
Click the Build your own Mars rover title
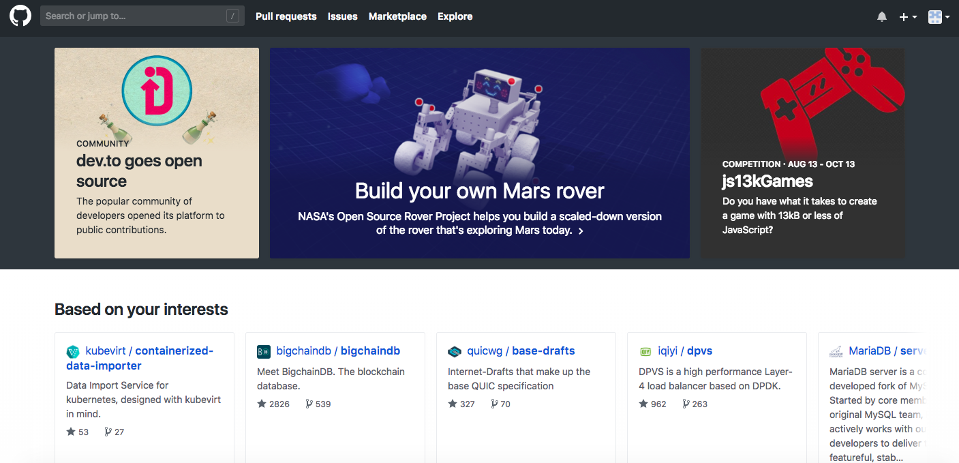tap(480, 190)
